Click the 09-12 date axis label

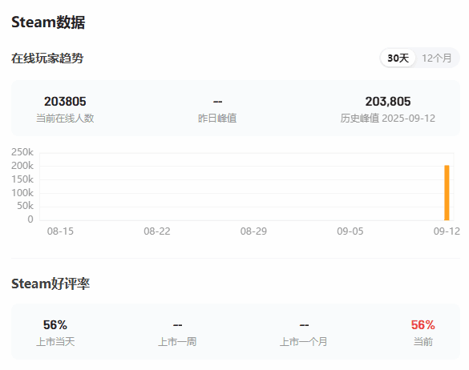point(447,231)
